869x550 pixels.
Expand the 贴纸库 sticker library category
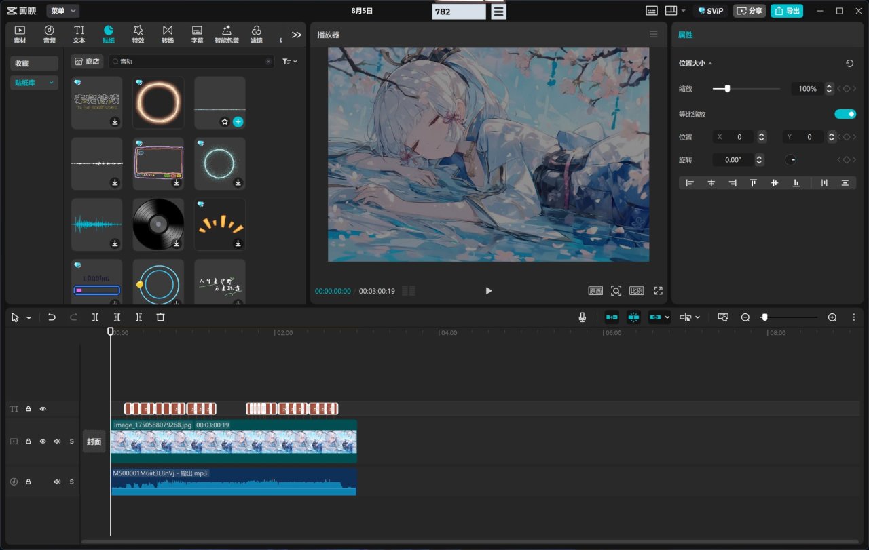click(x=34, y=83)
